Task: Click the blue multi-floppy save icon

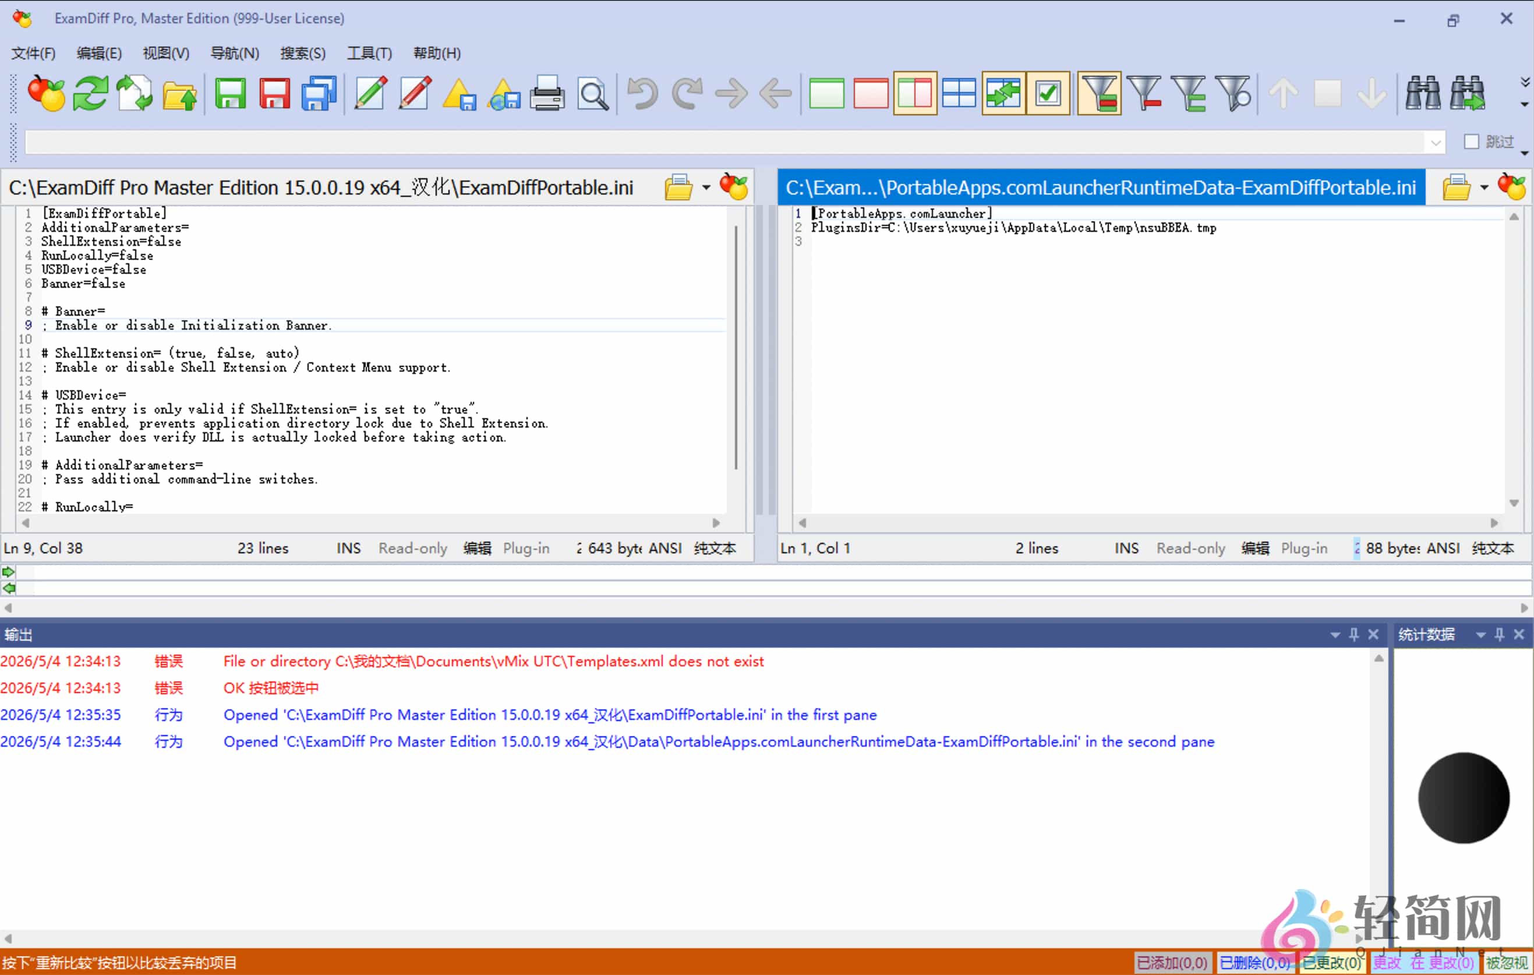Action: 319,94
